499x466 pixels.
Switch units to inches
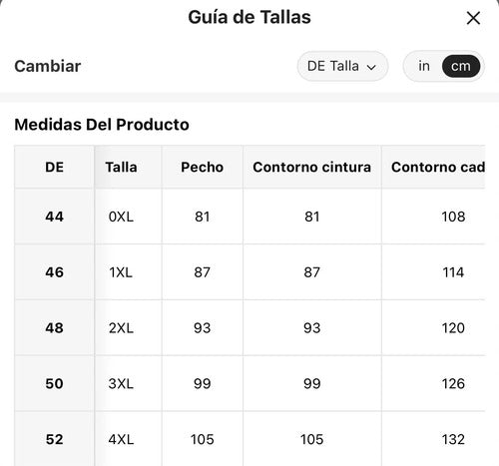[x=424, y=66]
